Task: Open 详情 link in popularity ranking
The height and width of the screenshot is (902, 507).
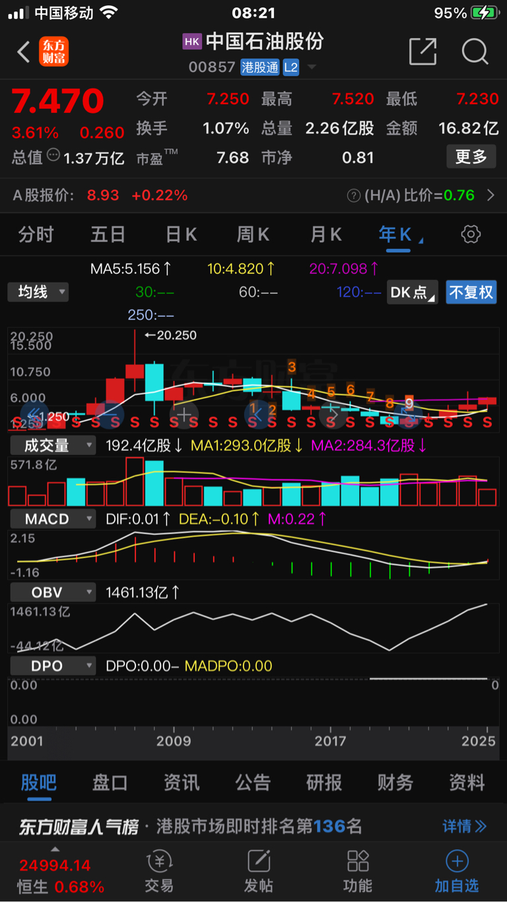Action: [x=464, y=826]
